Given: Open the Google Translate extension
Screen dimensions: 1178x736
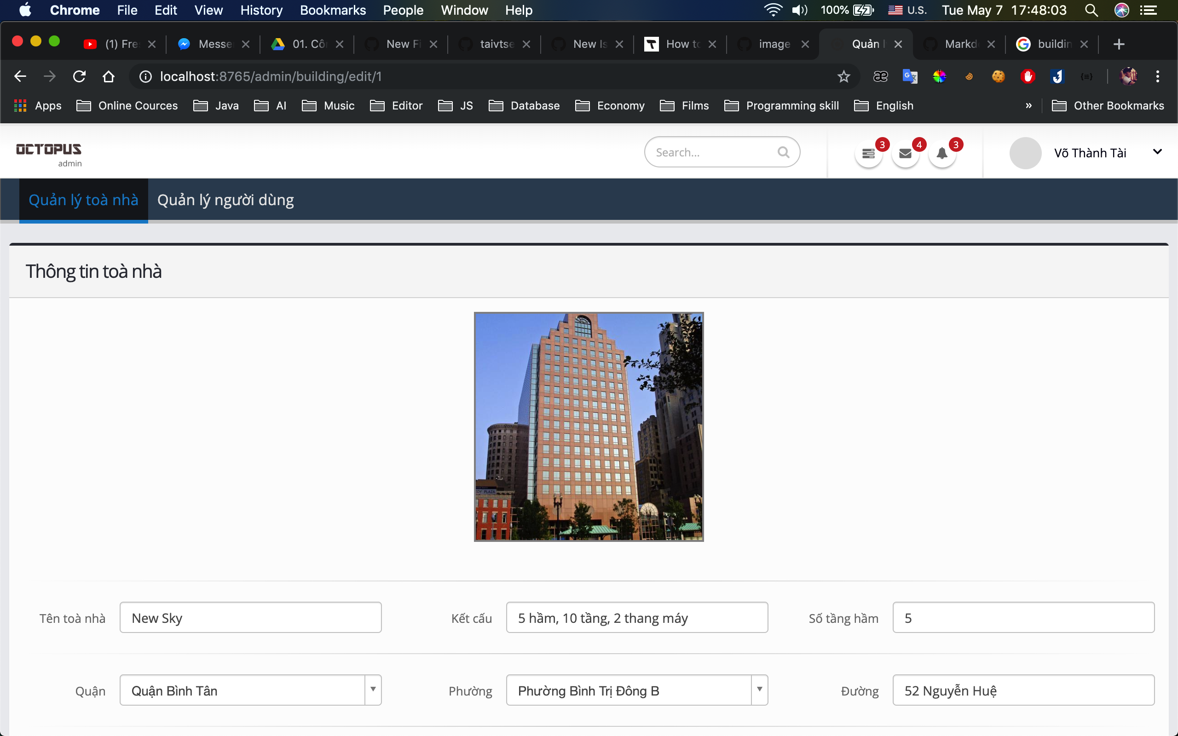Looking at the screenshot, I should 910,76.
